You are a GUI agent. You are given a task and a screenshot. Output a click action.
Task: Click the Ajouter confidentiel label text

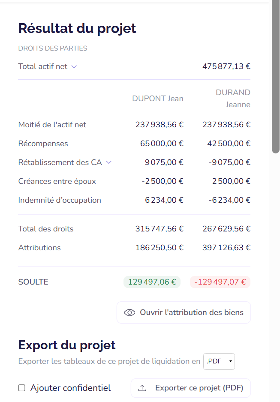coord(70,388)
